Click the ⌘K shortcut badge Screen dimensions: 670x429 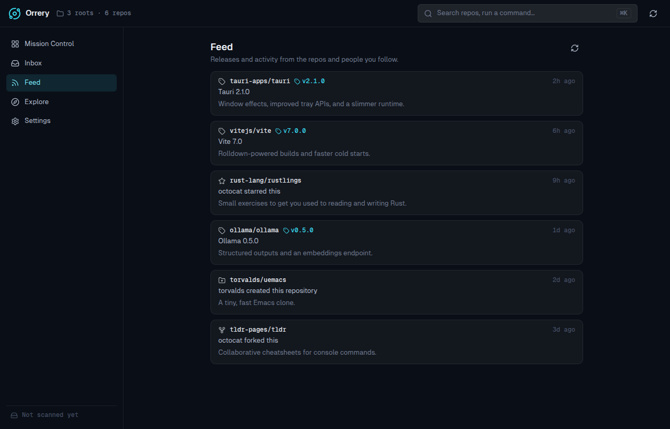[x=623, y=14]
